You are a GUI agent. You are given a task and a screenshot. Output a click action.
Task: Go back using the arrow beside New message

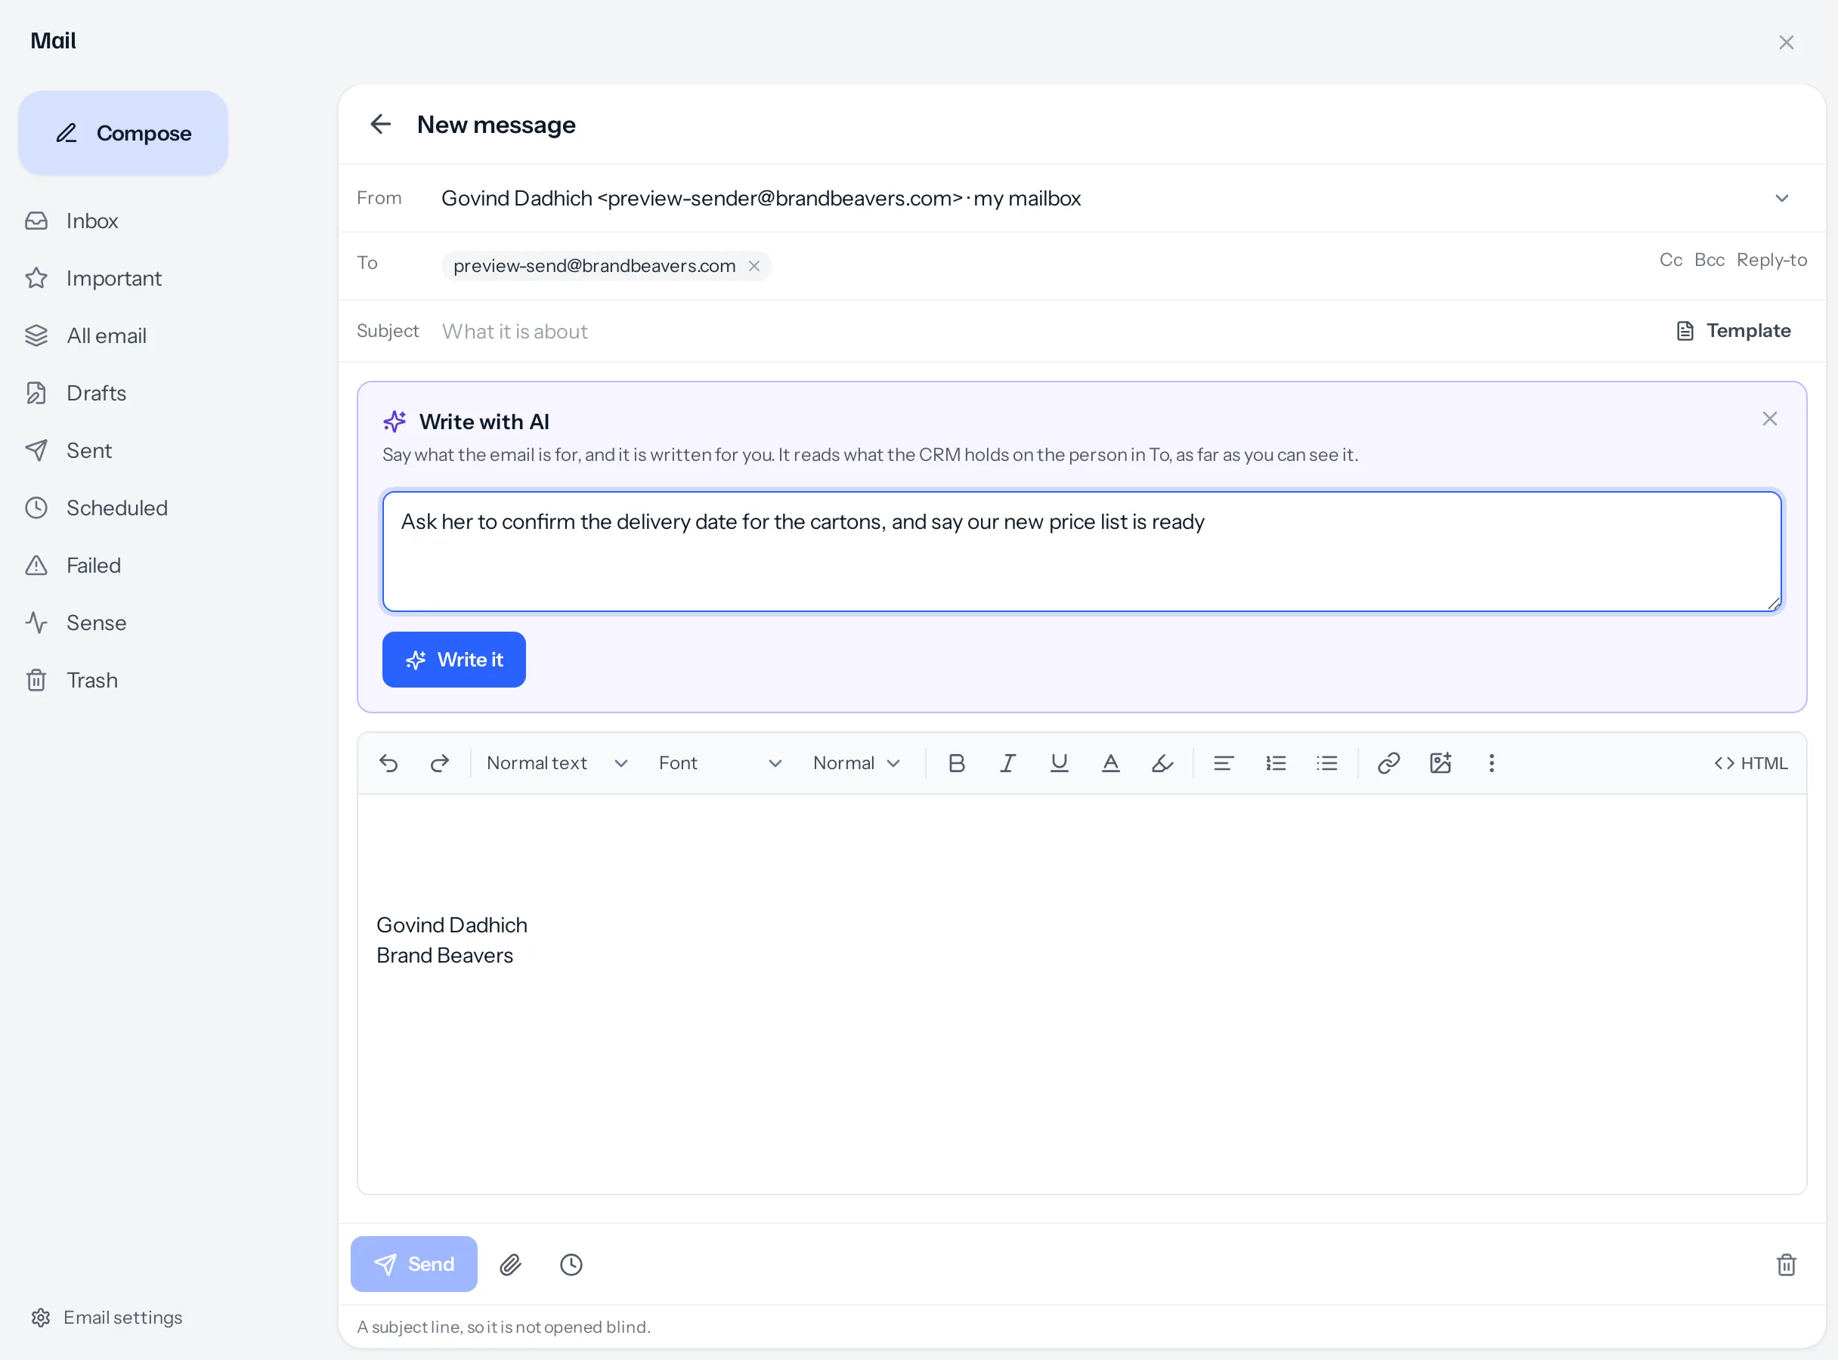[x=380, y=125]
